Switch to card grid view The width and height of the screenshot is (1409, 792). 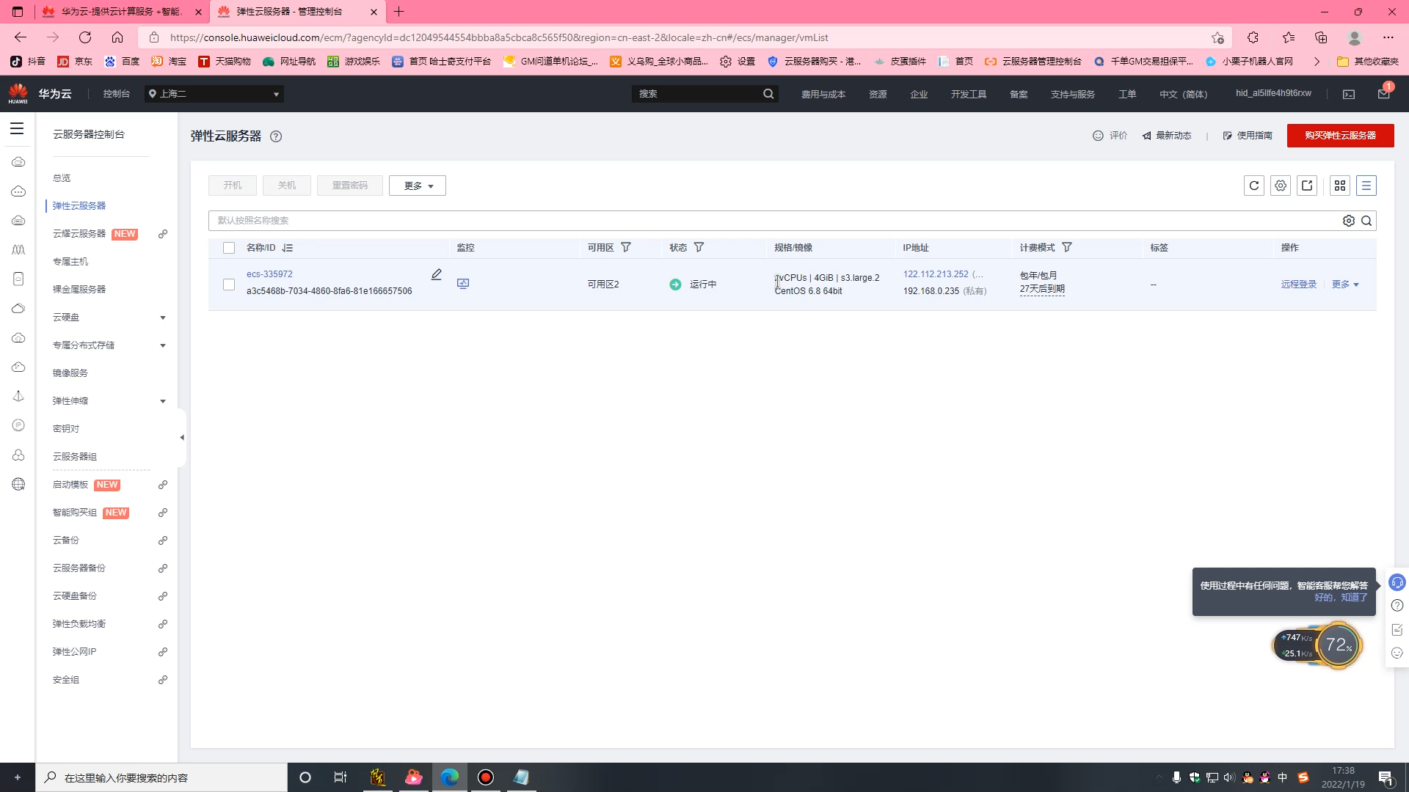point(1340,186)
